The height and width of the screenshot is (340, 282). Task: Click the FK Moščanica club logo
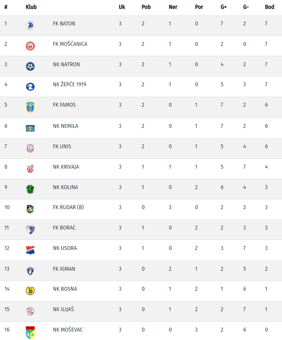pyautogui.click(x=30, y=46)
